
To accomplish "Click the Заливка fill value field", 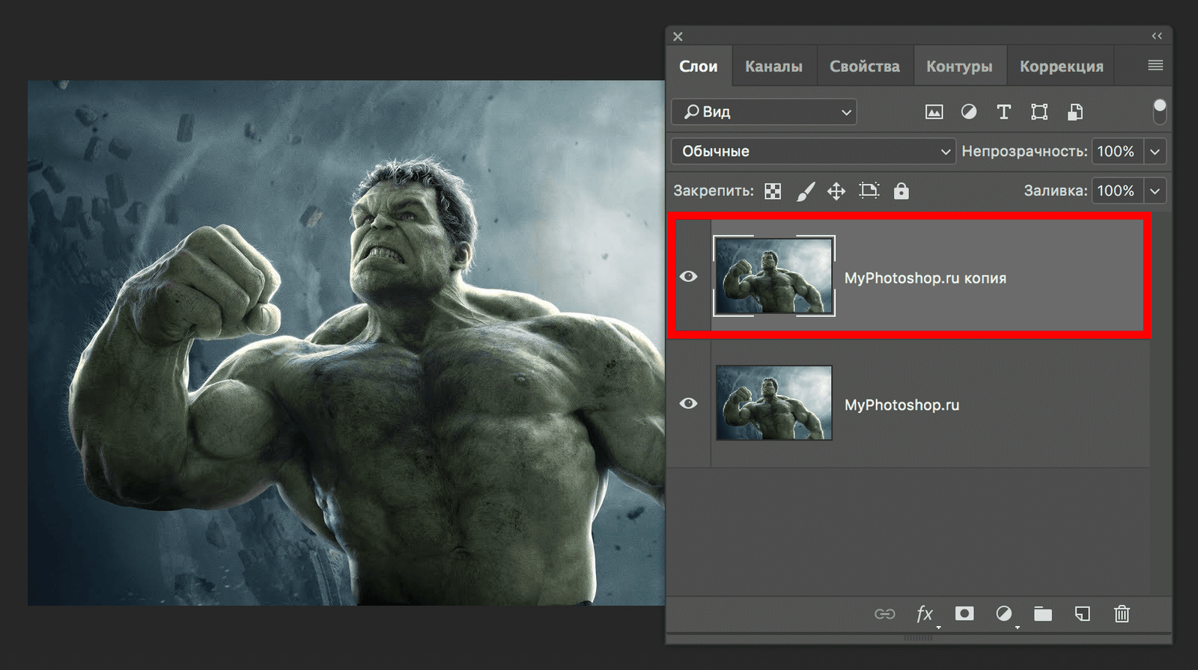I will pyautogui.click(x=1116, y=191).
